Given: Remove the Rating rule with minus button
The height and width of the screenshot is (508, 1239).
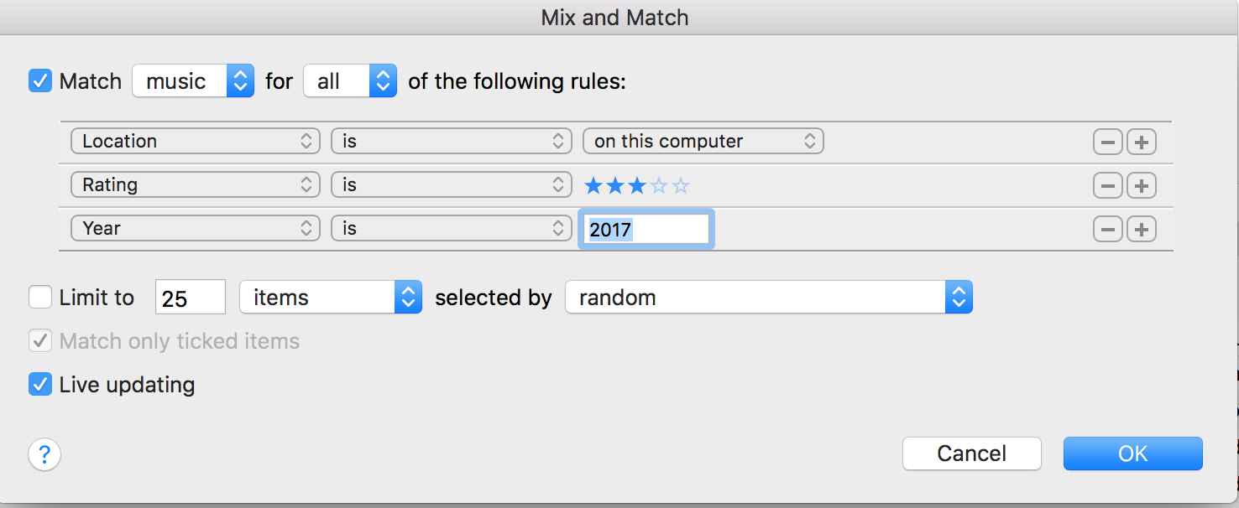Looking at the screenshot, I should [1107, 185].
